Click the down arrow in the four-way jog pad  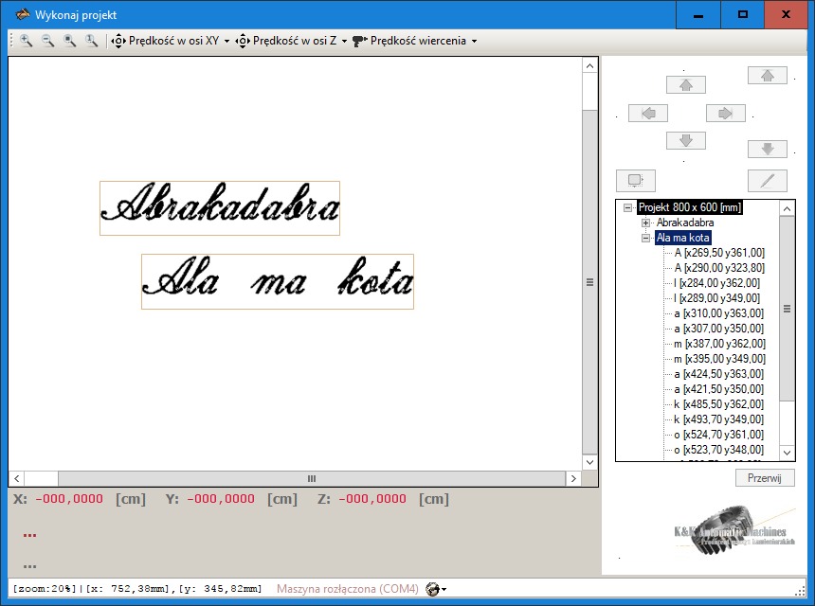click(x=685, y=140)
